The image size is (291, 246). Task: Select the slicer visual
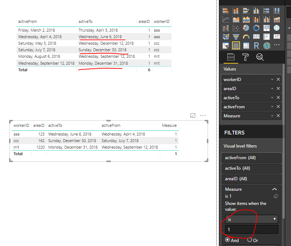pos(226,45)
